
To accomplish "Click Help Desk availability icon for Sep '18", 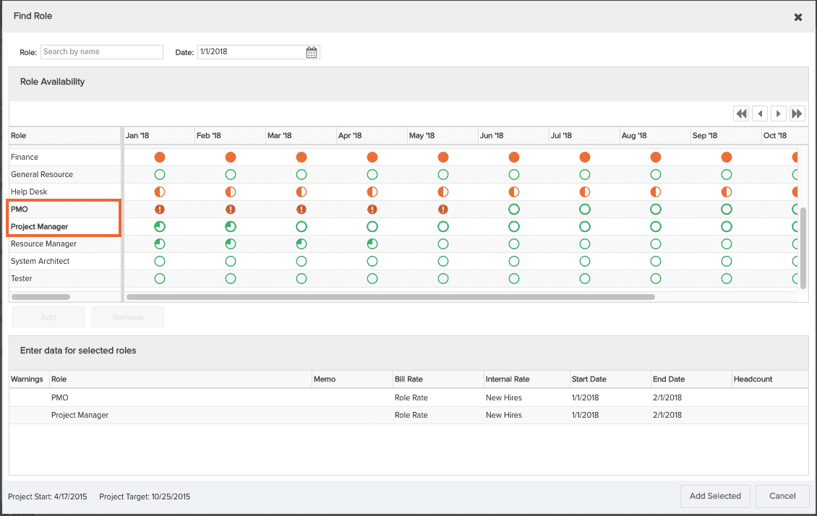I will 727,192.
